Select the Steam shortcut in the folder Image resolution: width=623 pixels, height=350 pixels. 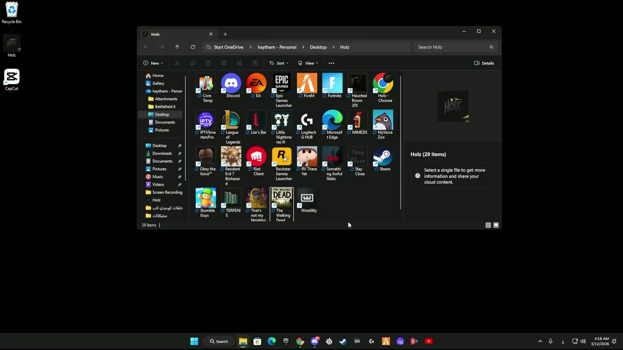click(x=383, y=159)
